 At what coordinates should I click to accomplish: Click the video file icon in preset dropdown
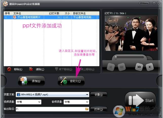click(x=18, y=95)
